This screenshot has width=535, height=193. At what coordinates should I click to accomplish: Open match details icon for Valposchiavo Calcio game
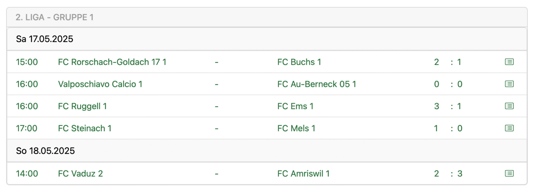click(509, 84)
